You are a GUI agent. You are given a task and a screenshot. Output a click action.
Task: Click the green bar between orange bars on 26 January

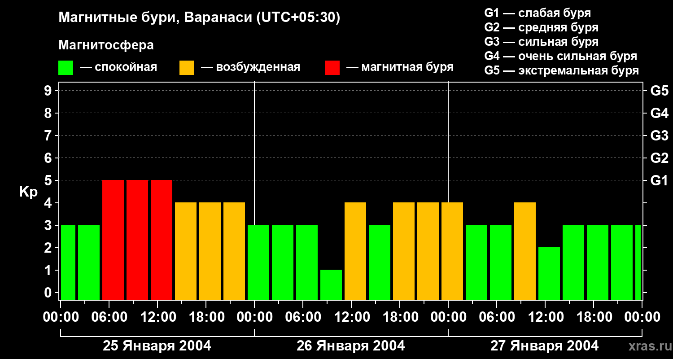(x=380, y=262)
